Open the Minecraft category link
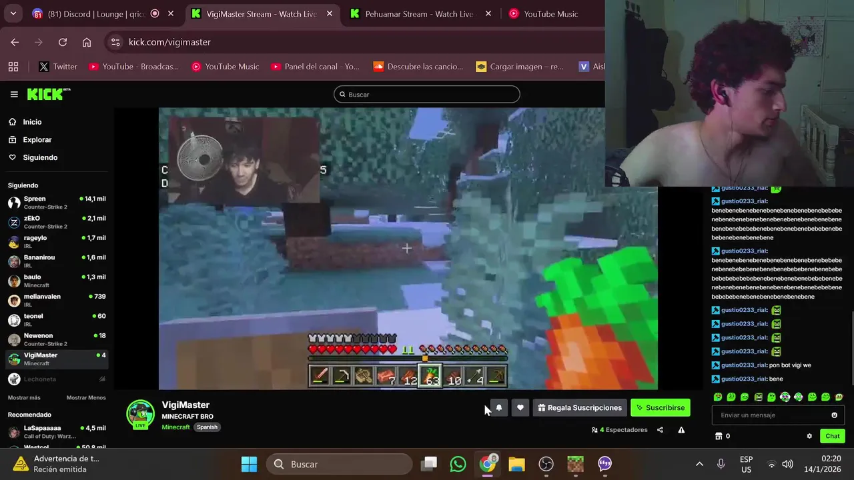854x480 pixels. 175,427
